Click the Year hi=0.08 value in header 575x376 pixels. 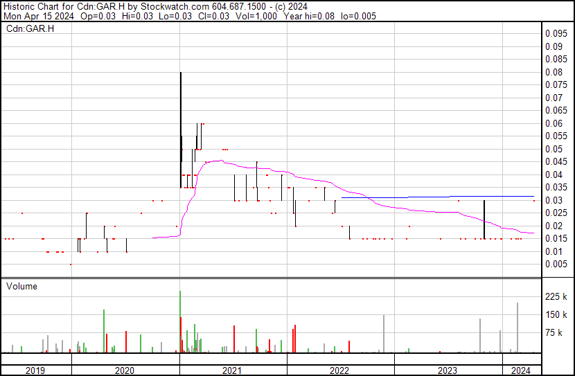pos(309,16)
